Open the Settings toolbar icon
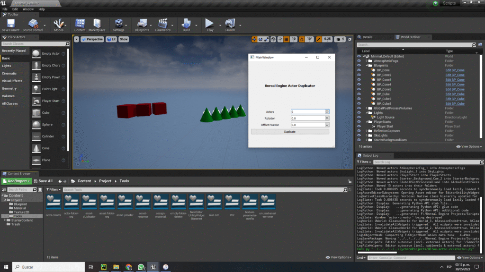 tap(118, 25)
